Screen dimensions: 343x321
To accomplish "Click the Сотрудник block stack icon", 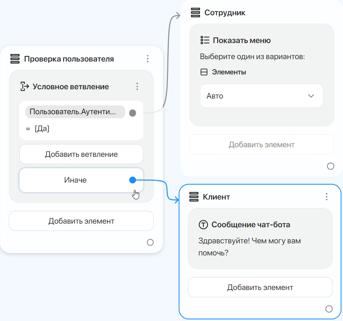I will 195,13.
